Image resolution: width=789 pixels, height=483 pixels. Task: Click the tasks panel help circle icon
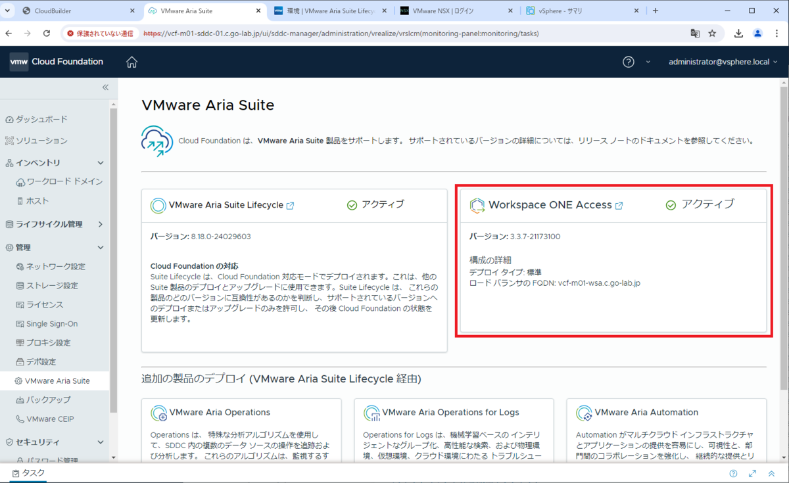tap(733, 473)
